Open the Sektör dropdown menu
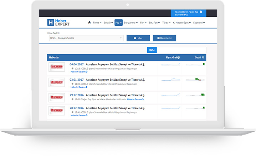The width and height of the screenshot is (256, 157). [108, 23]
